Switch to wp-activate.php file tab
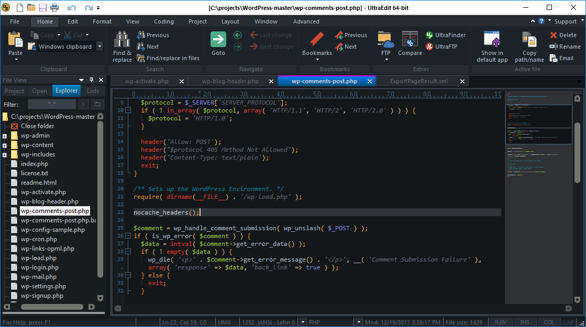This screenshot has height=327, width=586. pos(147,81)
